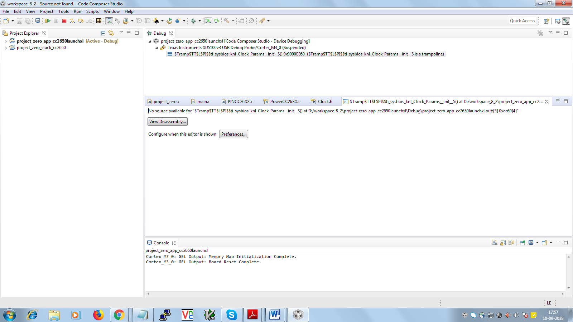Image resolution: width=573 pixels, height=322 pixels.
Task: Open the Run menu
Action: pos(77,11)
